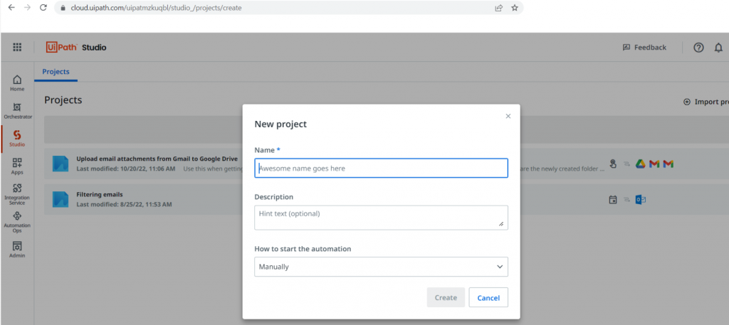Click the Feedback link in the header
The height and width of the screenshot is (325, 729).
pos(644,48)
